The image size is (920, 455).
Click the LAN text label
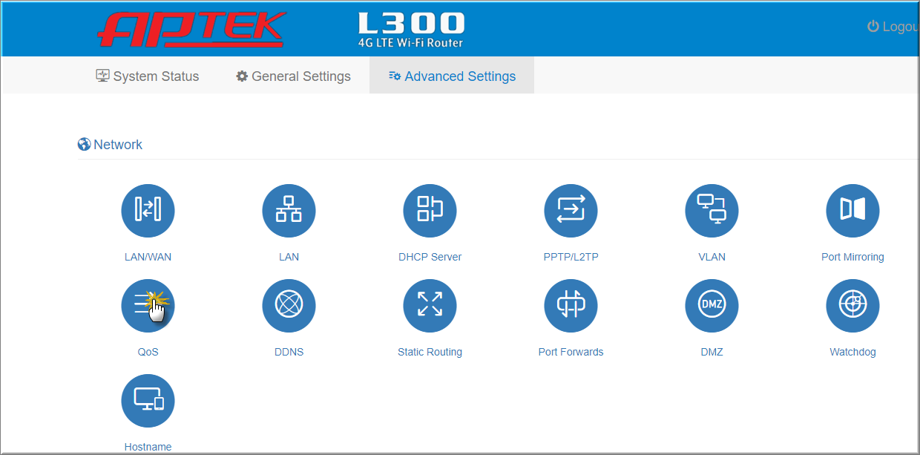(289, 257)
